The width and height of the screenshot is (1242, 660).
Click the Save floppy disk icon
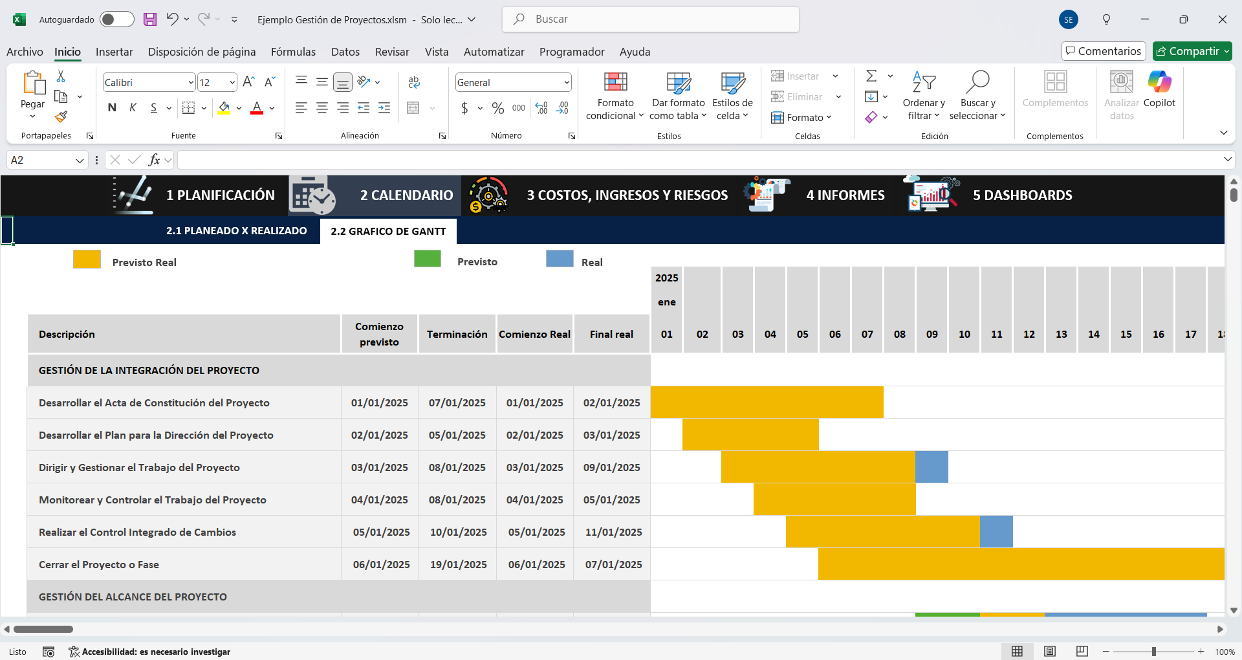150,19
